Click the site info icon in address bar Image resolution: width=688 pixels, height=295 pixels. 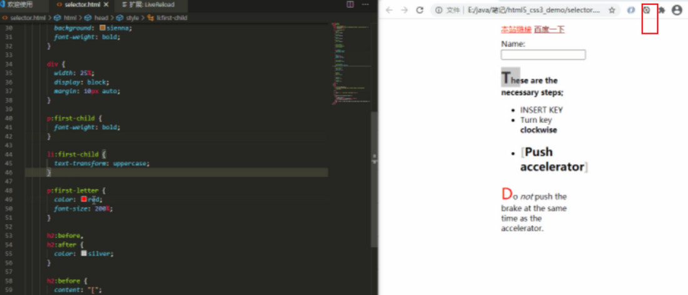click(x=438, y=10)
